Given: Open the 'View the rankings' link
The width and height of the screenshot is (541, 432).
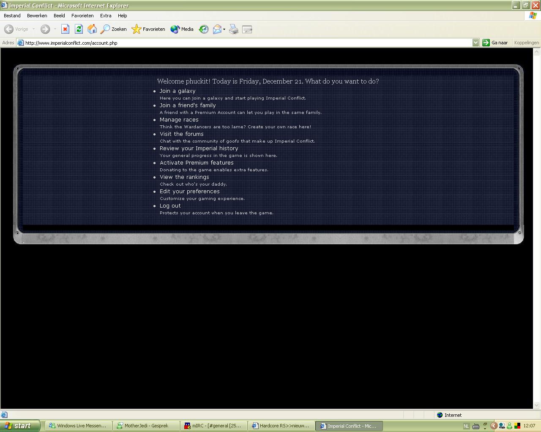Looking at the screenshot, I should coord(184,177).
